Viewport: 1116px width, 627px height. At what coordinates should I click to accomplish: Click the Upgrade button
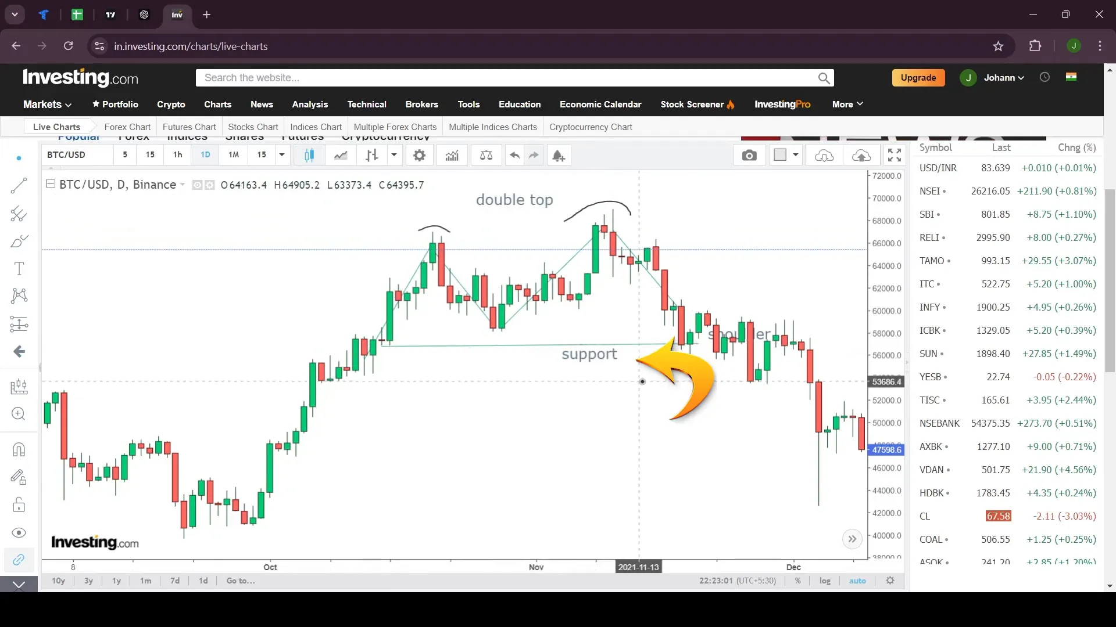(918, 78)
